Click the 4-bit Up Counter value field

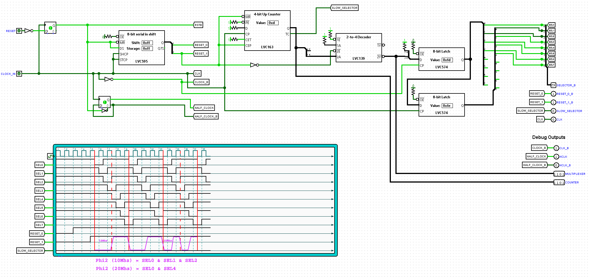[x=273, y=23]
